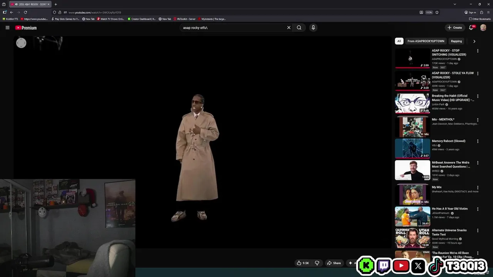Open MrBeast Answers WIRED thumbnail
Screen dimensions: 493x277
pos(412,170)
